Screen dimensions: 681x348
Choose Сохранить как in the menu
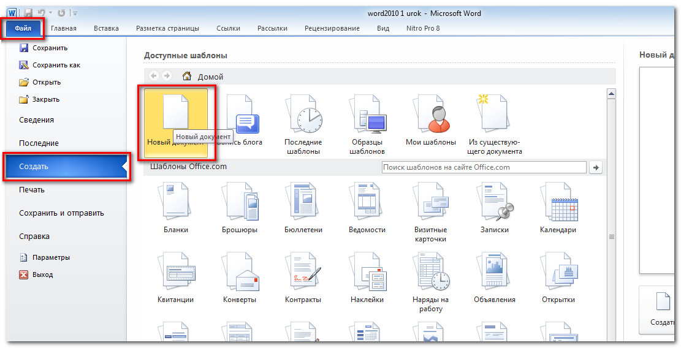(x=50, y=65)
